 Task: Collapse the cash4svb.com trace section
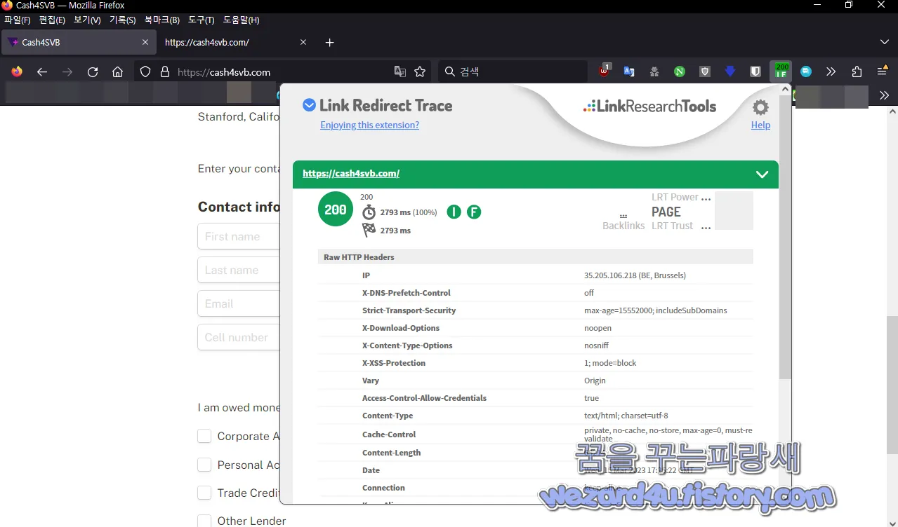762,174
